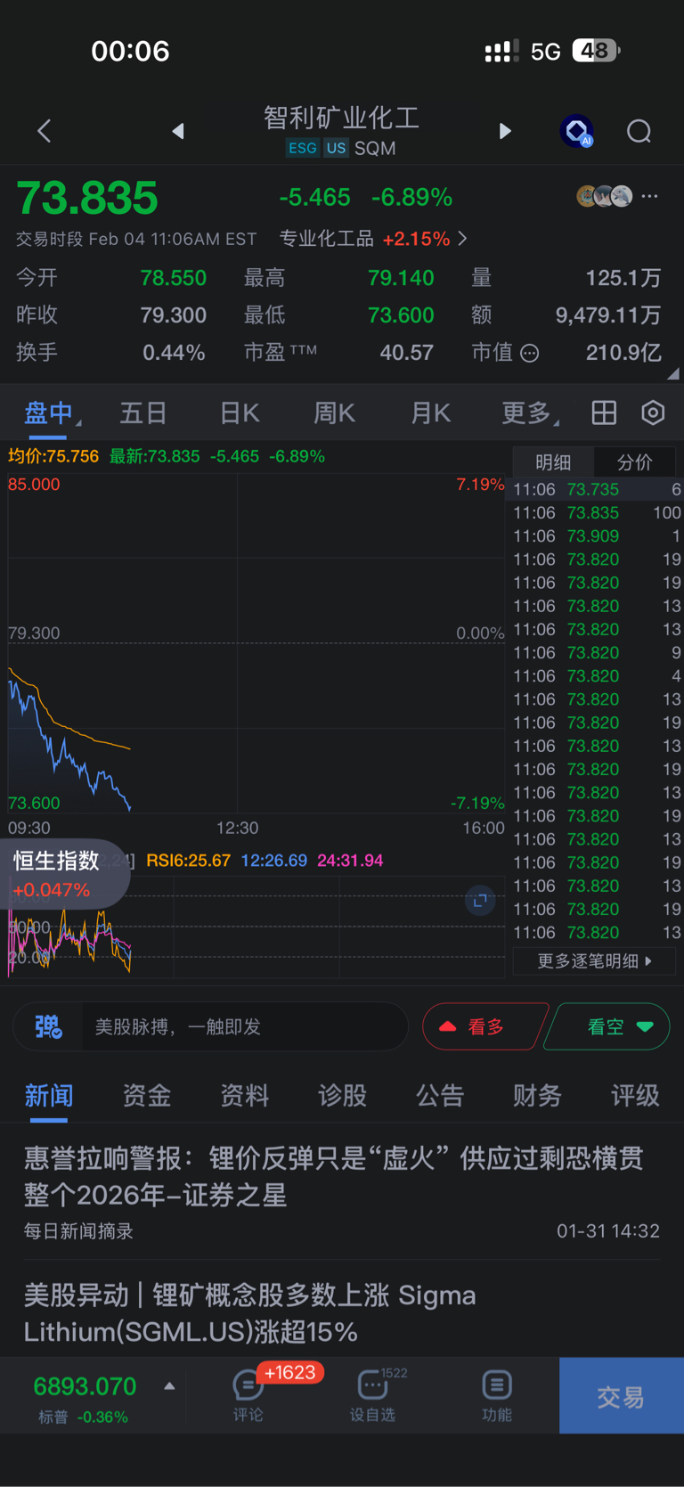
Task: Tap the 24:31.94 RSI value
Action: 350,861
